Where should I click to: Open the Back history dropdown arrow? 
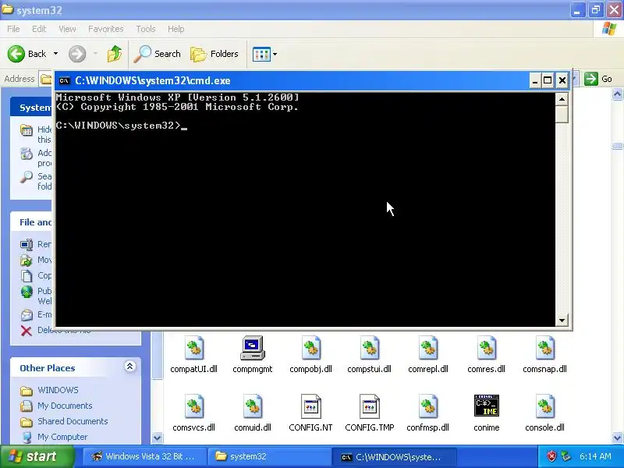point(55,54)
